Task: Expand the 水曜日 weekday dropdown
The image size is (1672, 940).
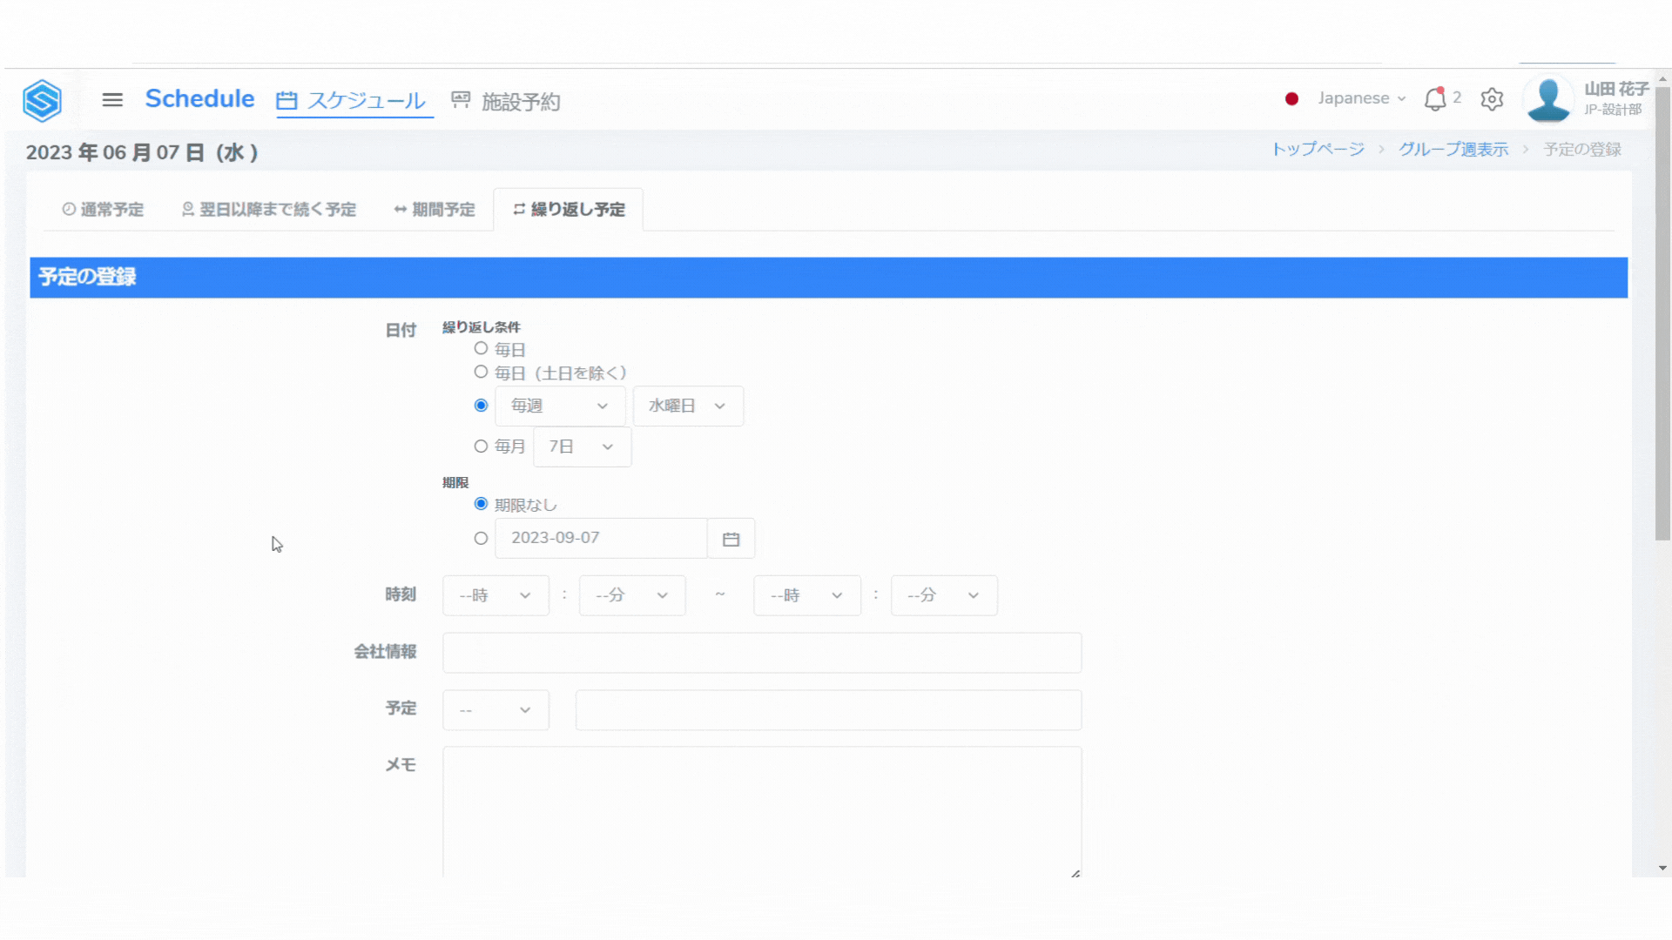Action: pos(687,406)
